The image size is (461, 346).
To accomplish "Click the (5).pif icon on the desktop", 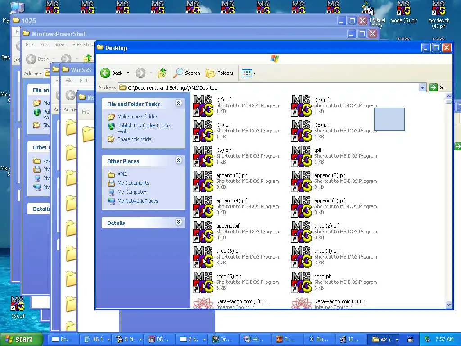I will click(18, 307).
